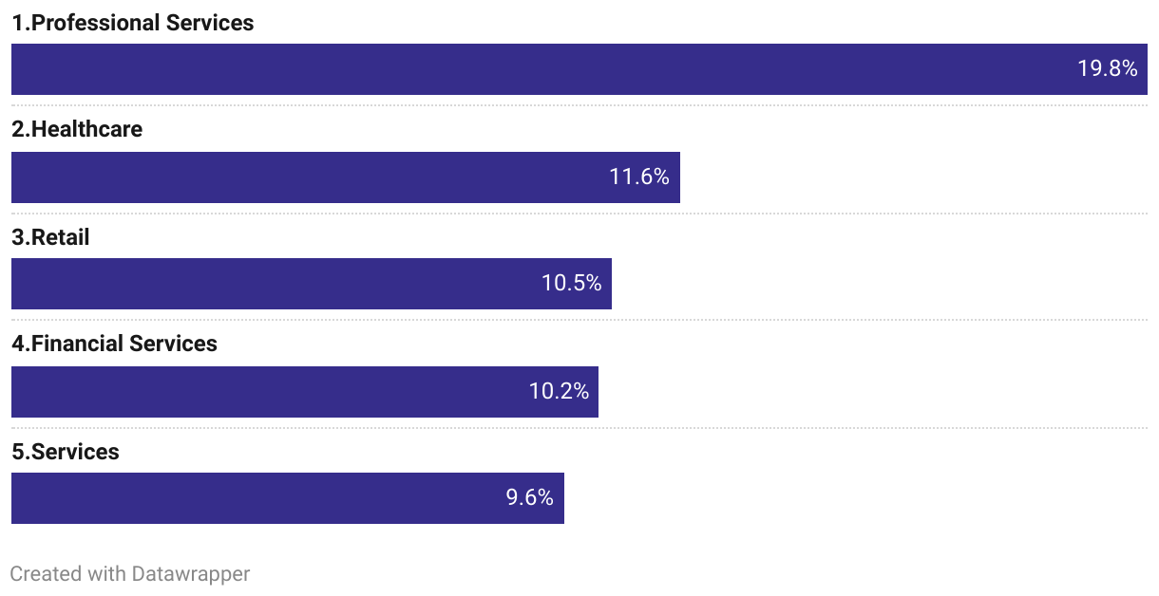Click the Datawrapper word in footer

191,573
